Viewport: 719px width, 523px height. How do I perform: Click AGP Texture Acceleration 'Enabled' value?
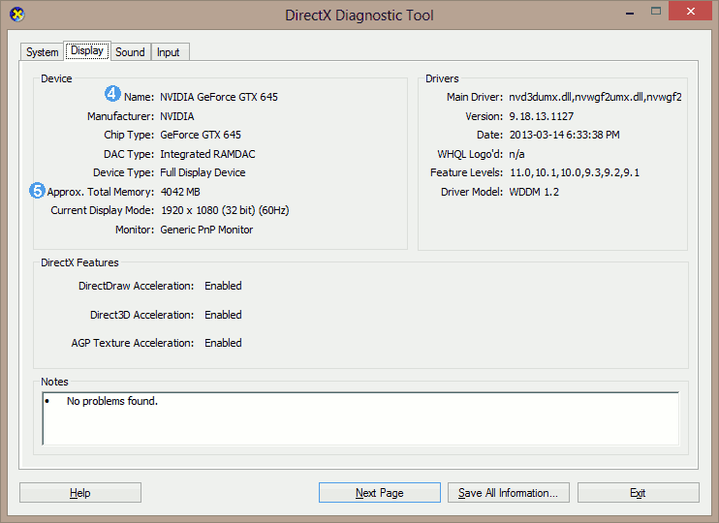[x=223, y=343]
